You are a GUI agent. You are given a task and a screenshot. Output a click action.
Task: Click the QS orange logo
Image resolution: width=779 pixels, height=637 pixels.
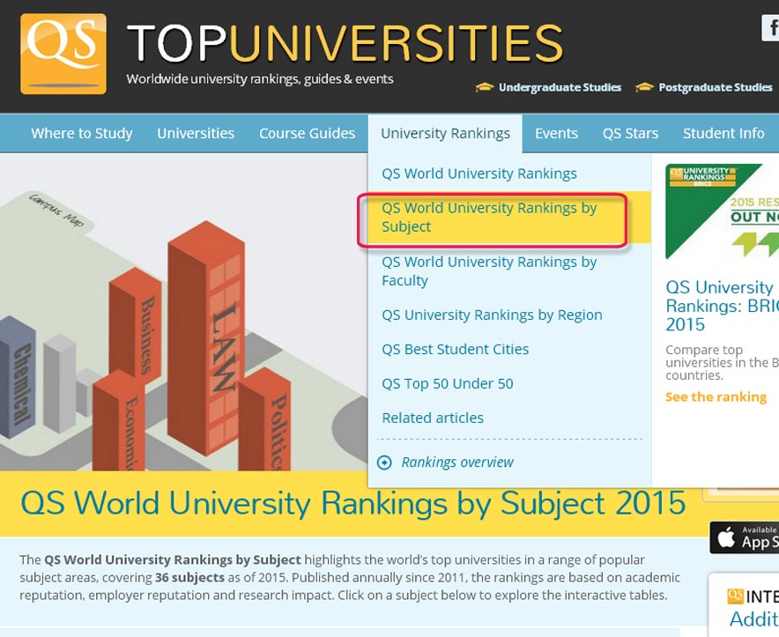[x=63, y=54]
